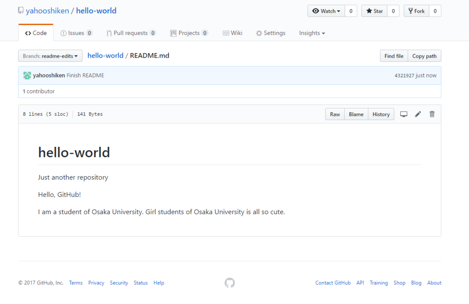
Task: Click the Find file button
Action: (394, 56)
